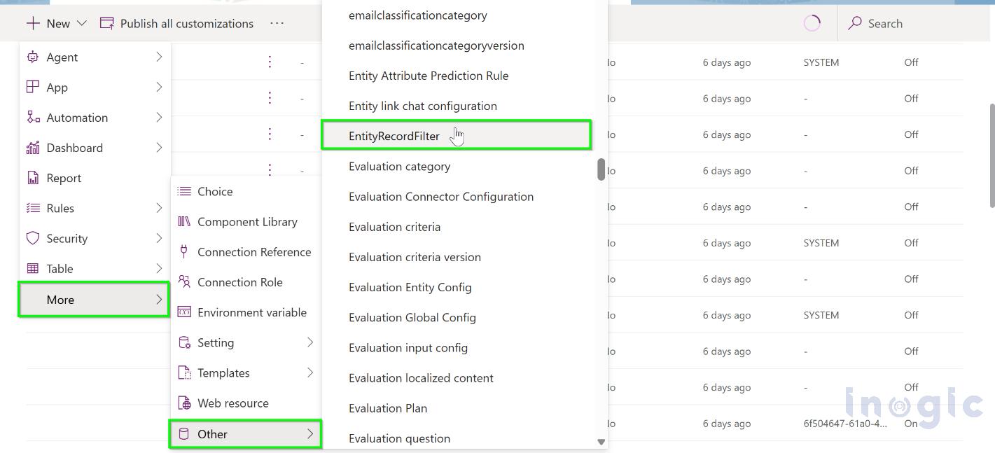The height and width of the screenshot is (453, 995).
Task: Click the first SYSTEM owner cell
Action: click(x=821, y=62)
